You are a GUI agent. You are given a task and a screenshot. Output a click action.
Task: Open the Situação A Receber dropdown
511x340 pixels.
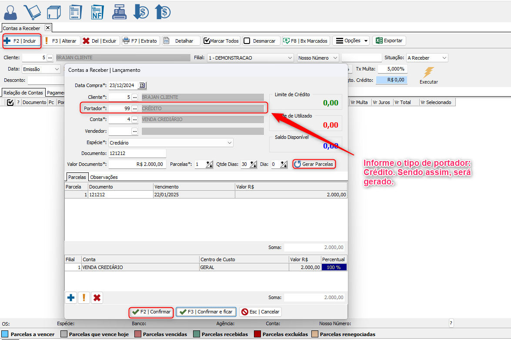point(444,58)
